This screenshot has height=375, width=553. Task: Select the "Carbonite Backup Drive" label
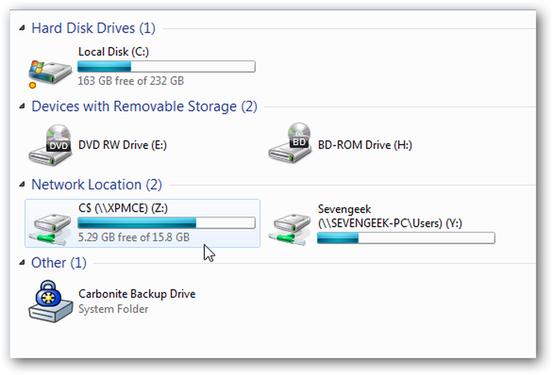(x=137, y=294)
